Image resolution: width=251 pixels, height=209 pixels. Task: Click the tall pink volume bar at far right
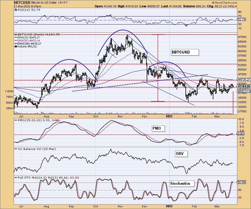[233, 103]
